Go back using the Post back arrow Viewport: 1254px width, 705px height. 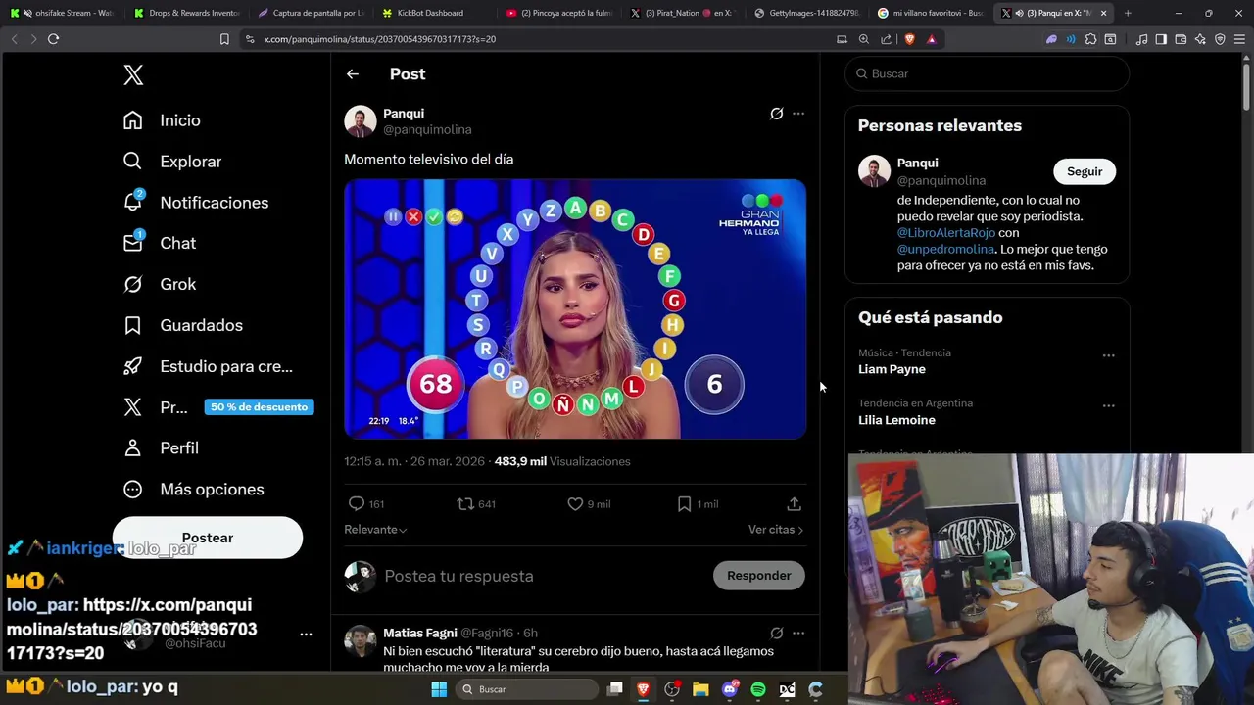click(353, 74)
